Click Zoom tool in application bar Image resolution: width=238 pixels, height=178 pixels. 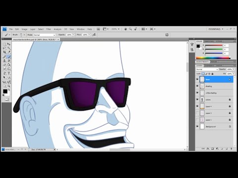tap(130, 29)
